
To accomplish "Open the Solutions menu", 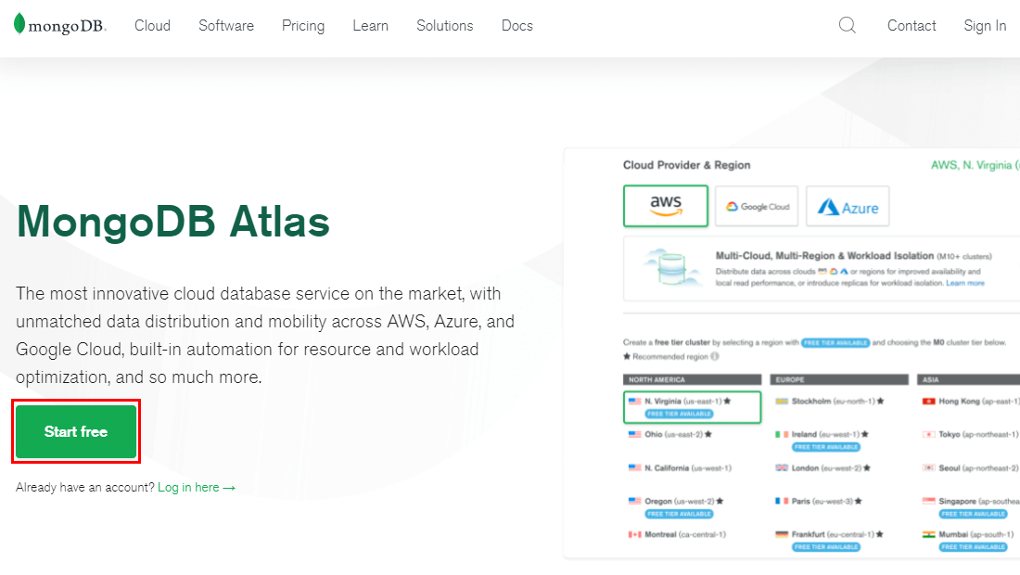I will [x=445, y=25].
